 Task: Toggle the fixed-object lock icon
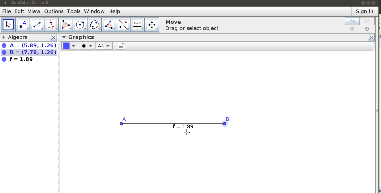coord(121,46)
